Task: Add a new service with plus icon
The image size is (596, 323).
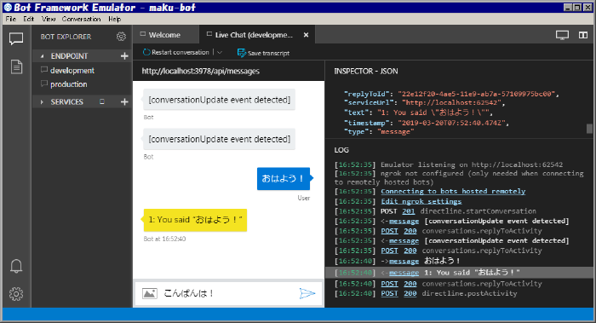Action: (124, 102)
